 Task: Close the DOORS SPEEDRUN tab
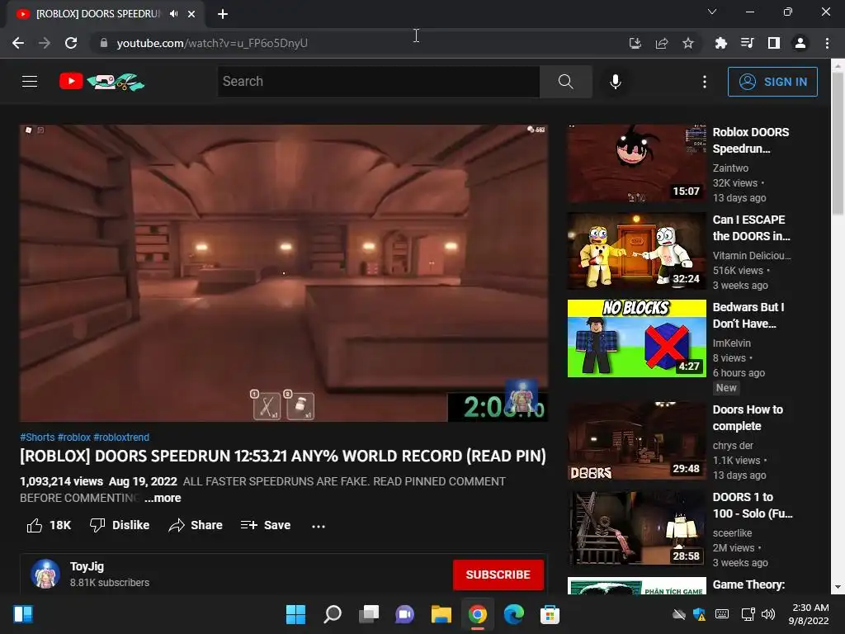pyautogui.click(x=191, y=14)
